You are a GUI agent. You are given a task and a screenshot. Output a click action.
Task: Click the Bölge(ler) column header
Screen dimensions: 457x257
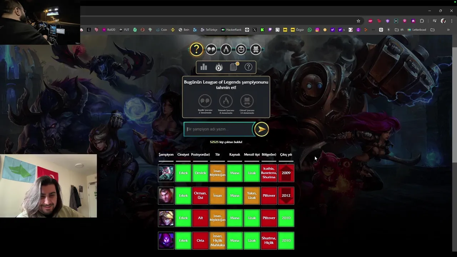pyautogui.click(x=269, y=155)
